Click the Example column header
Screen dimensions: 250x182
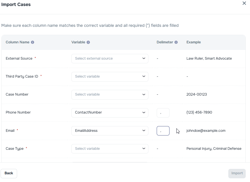[193, 42]
